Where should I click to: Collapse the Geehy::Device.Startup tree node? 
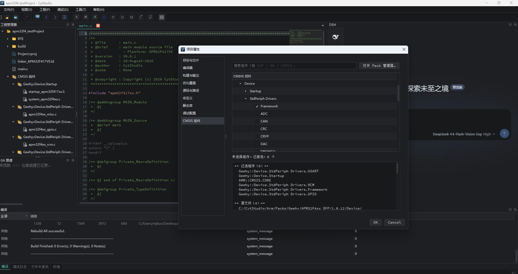point(13,84)
